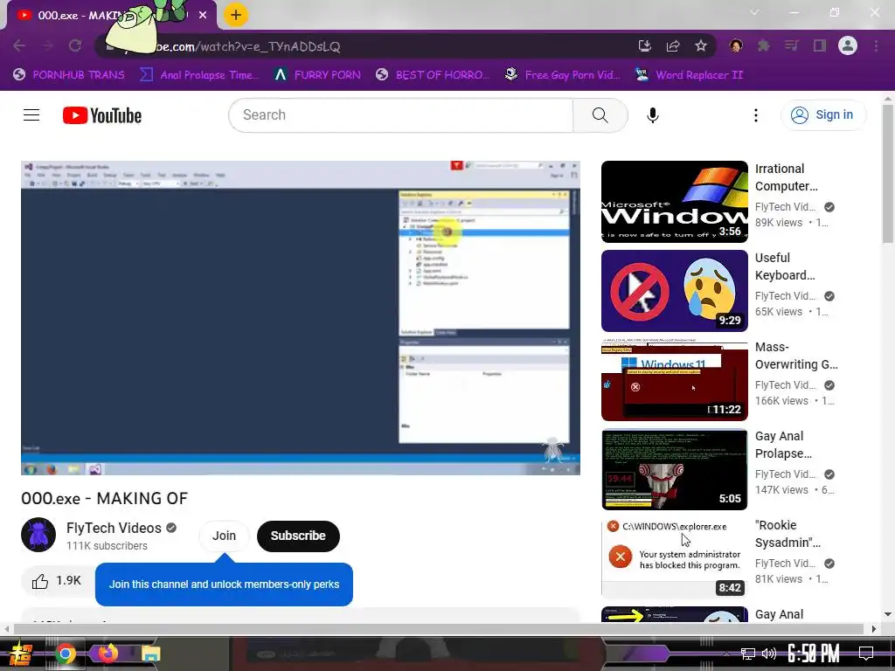Share this page from address bar
The image size is (895, 671).
(673, 45)
